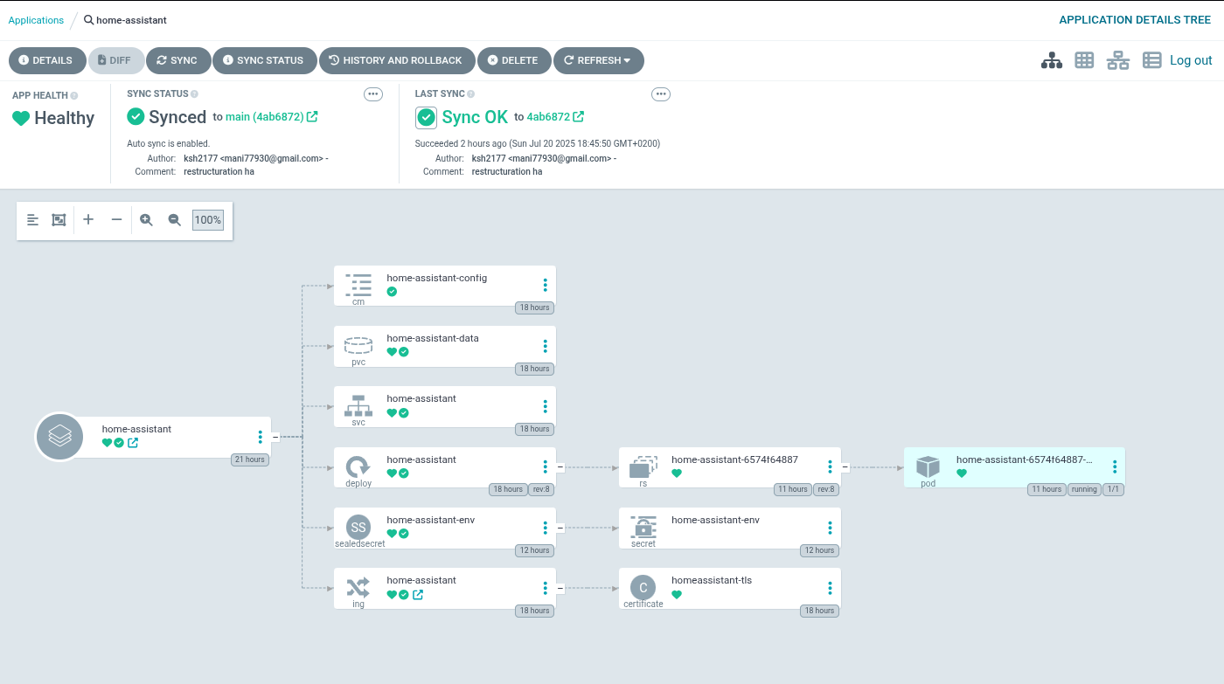Click the fit-to-screen icon in toolbar

tap(59, 220)
